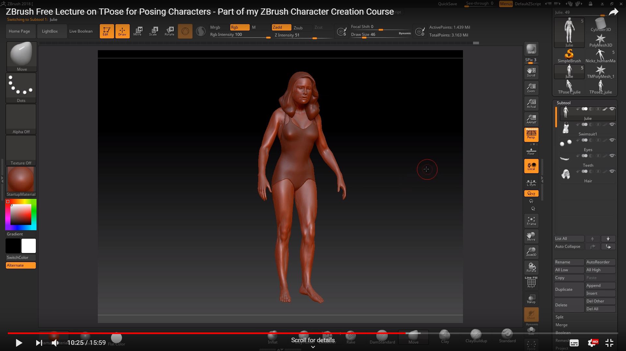The image size is (626, 351).
Task: Select the Edit mode button
Action: pos(107,31)
